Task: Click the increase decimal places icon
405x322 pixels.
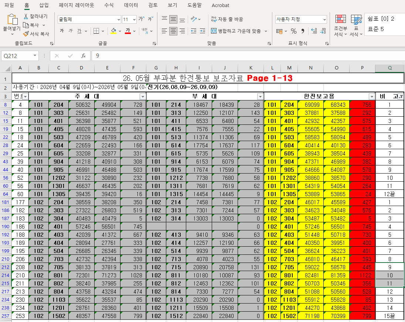Action: tap(314, 31)
